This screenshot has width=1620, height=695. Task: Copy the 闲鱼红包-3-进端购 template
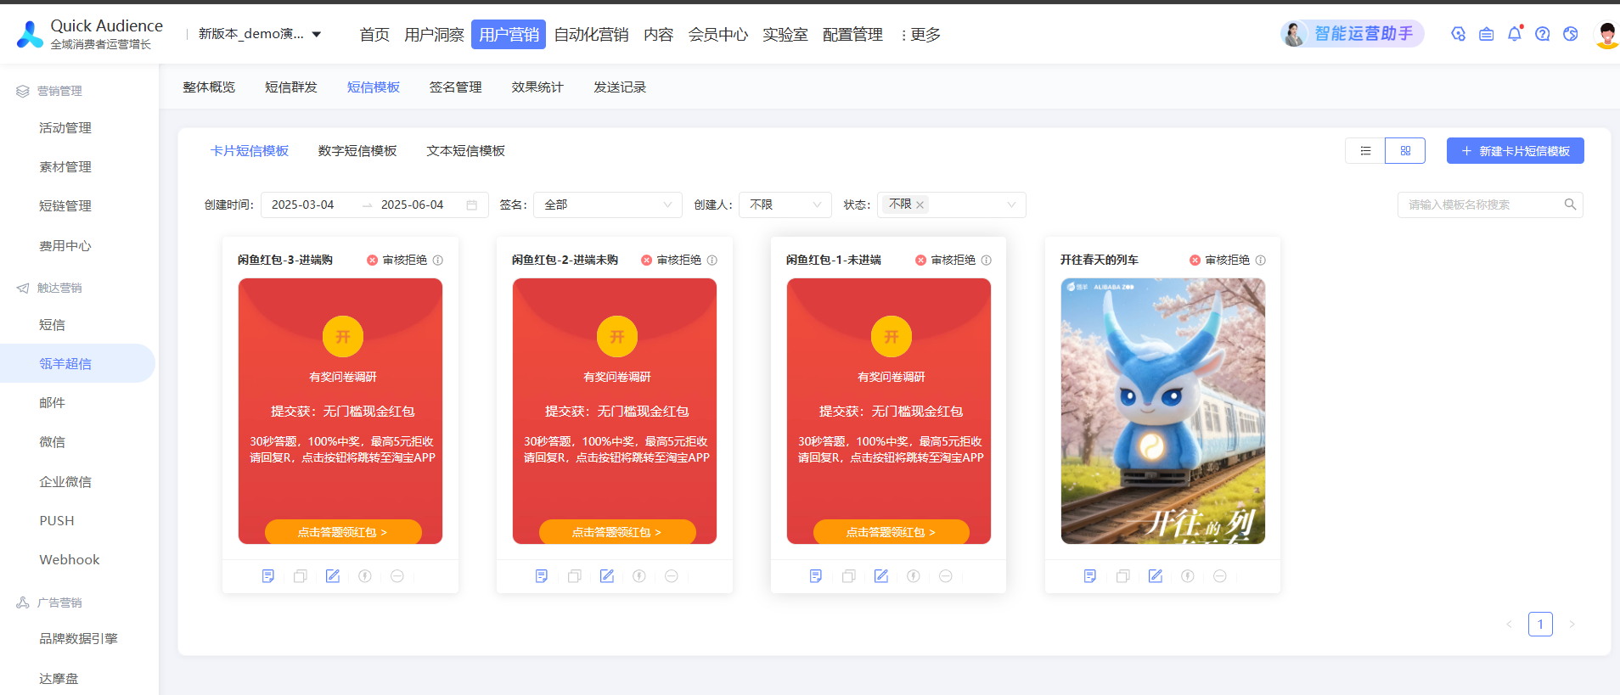point(301,576)
